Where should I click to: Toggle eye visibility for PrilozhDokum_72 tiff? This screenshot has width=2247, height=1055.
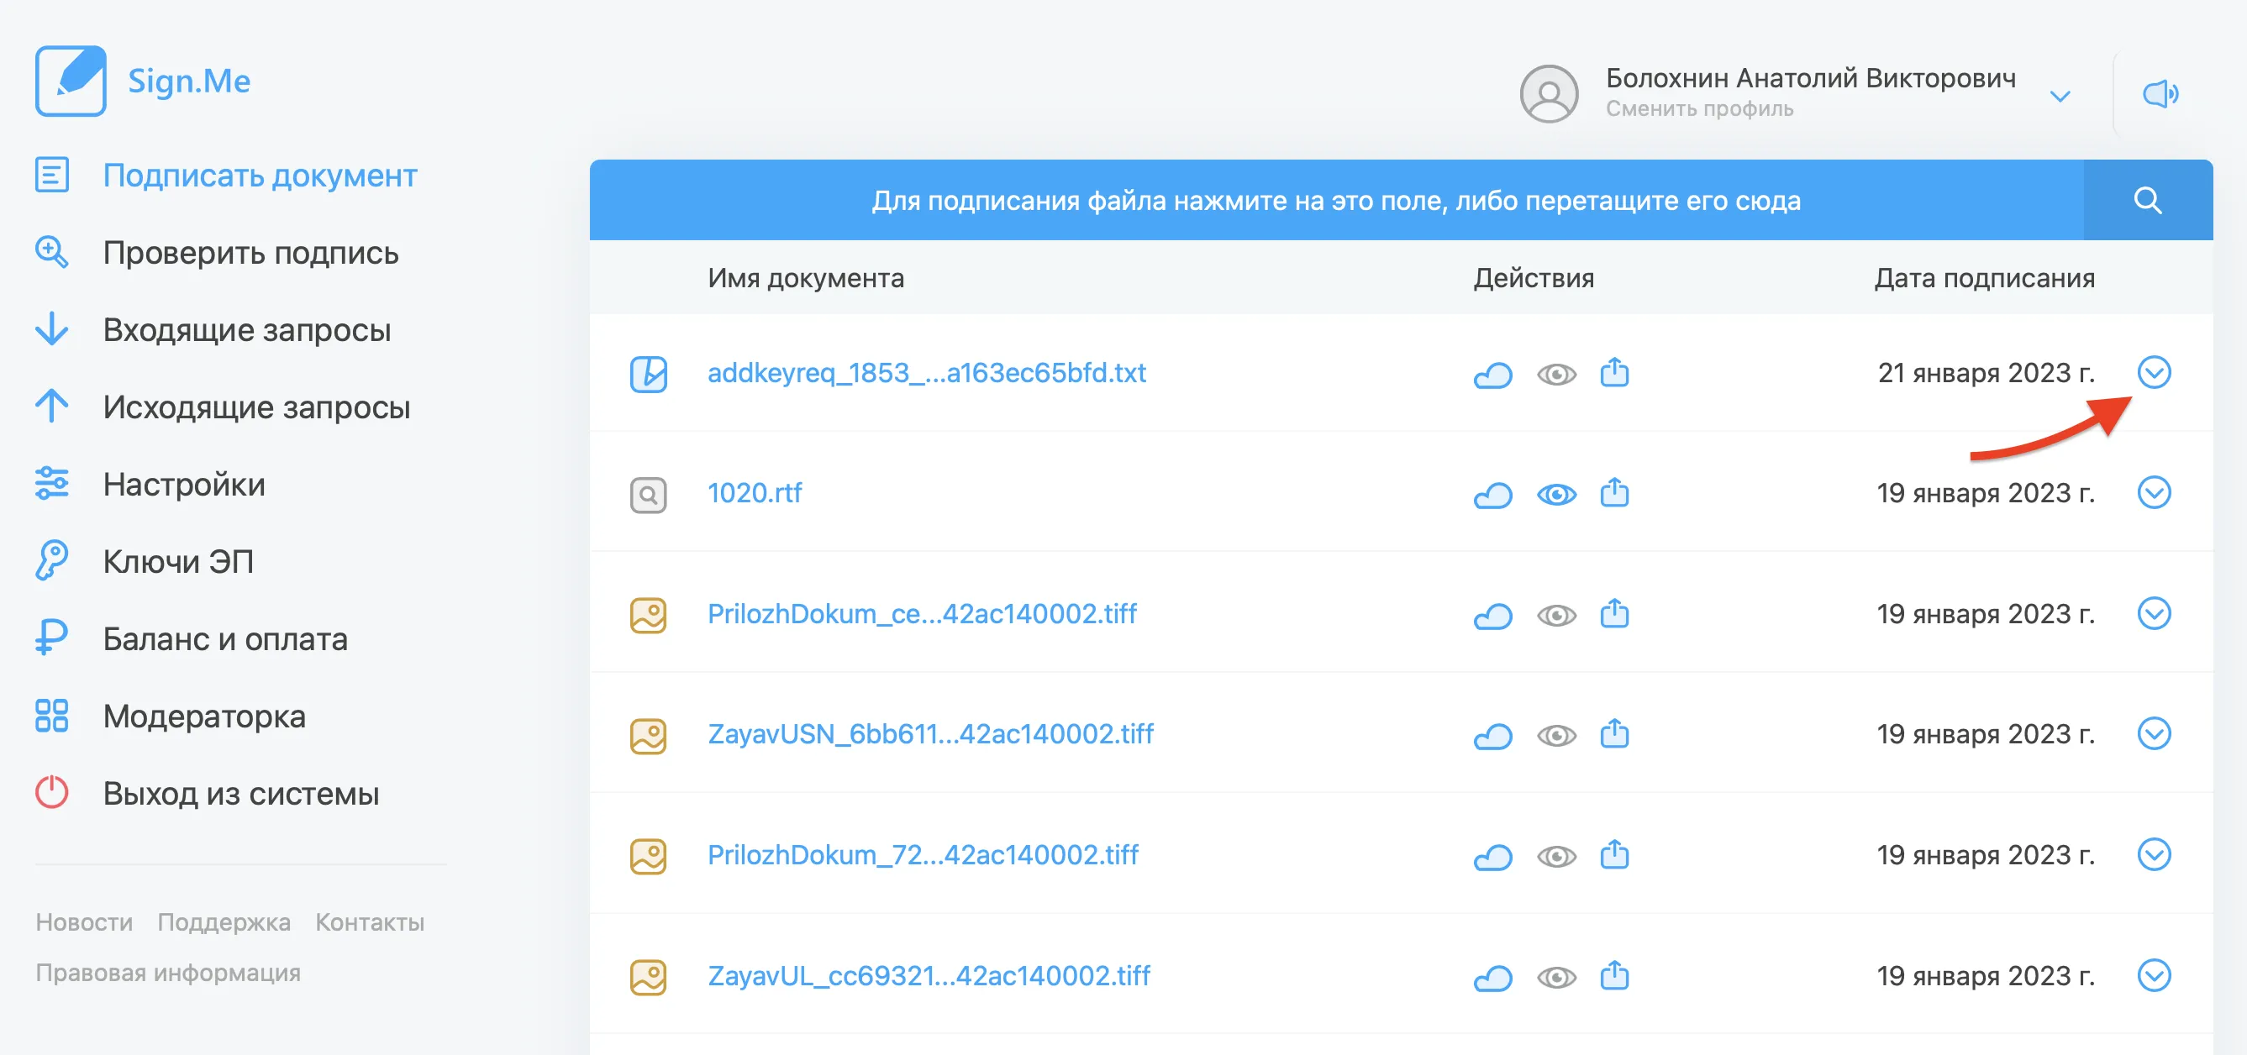(x=1556, y=857)
